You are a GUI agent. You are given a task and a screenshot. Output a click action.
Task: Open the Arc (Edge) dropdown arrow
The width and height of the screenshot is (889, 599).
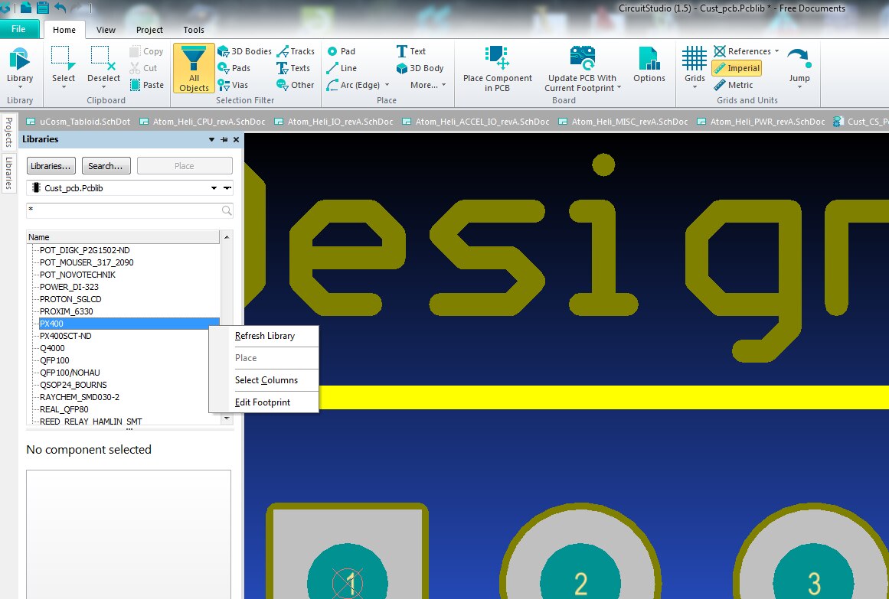387,86
